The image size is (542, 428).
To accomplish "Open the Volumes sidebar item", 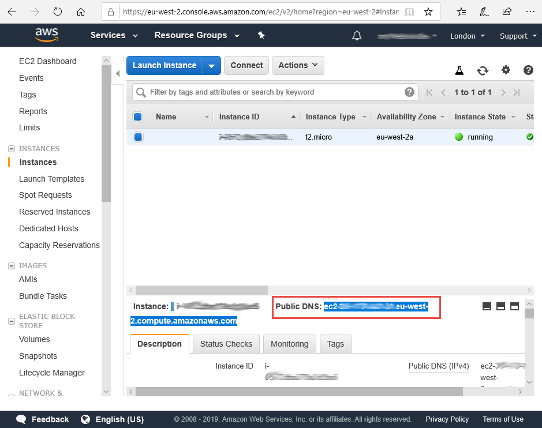I will 34,339.
